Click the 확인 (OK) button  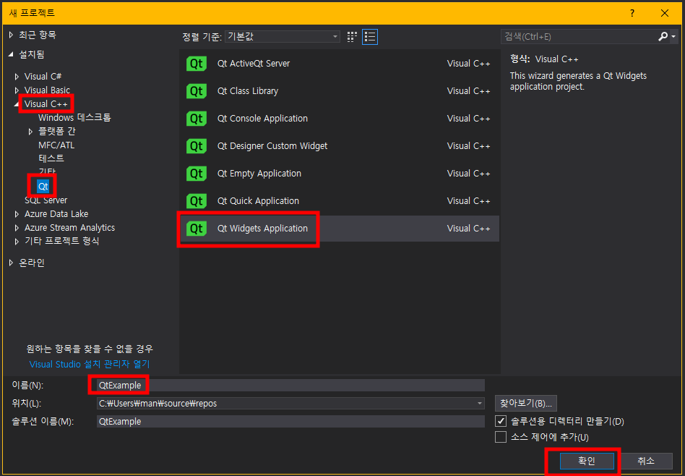pos(587,461)
